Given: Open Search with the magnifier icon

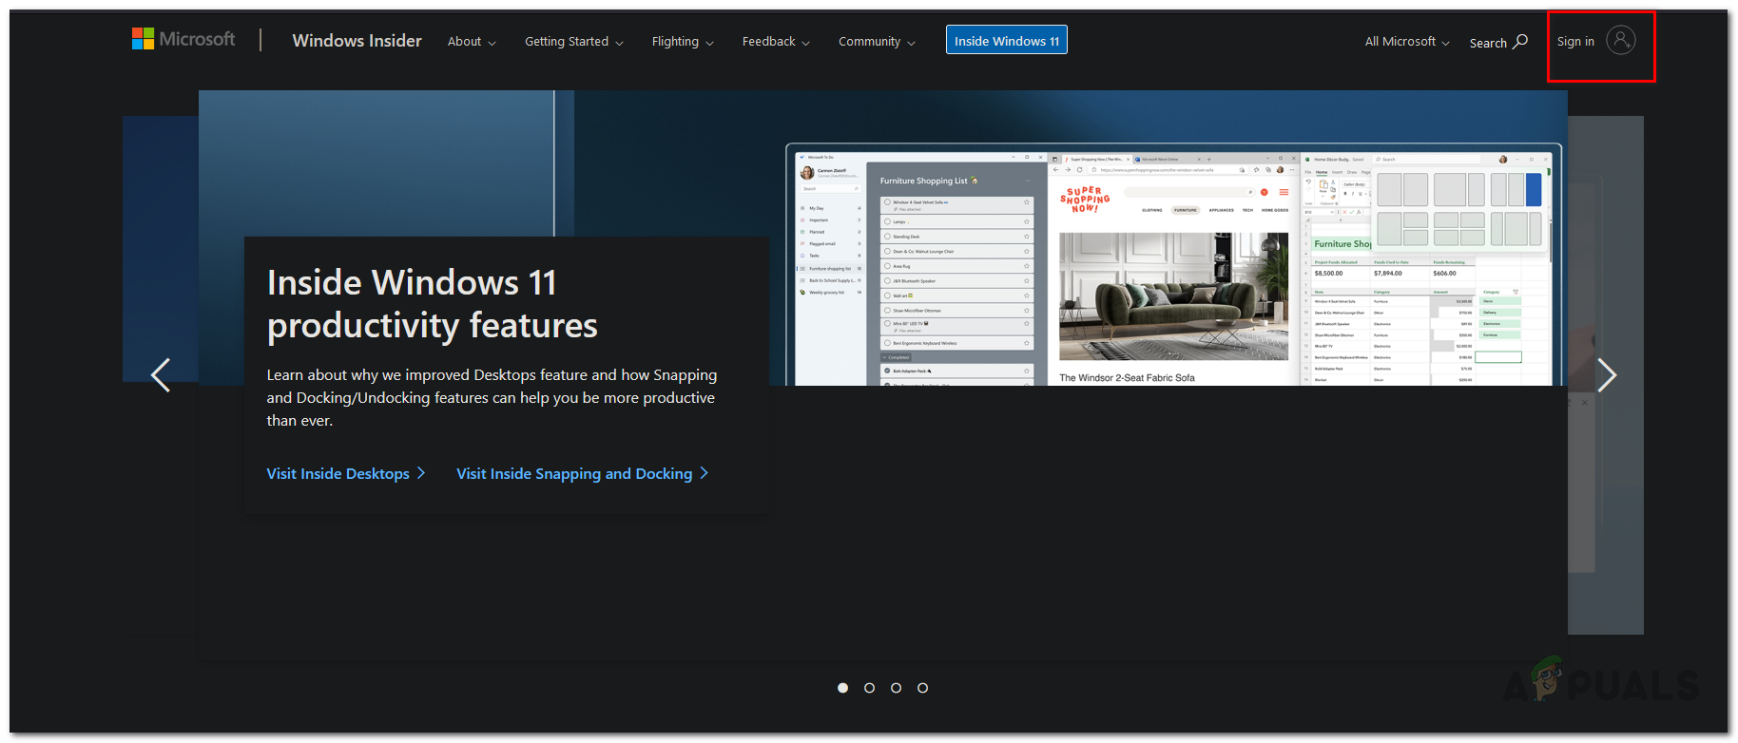Looking at the screenshot, I should point(1498,42).
